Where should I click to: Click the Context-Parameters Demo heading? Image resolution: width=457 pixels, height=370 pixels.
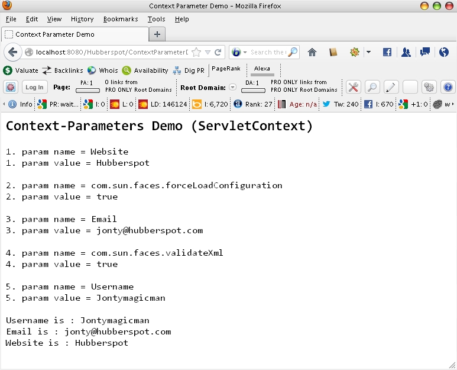159,126
